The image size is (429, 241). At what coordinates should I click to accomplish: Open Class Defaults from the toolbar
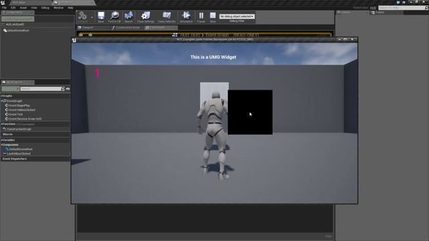[x=167, y=17]
